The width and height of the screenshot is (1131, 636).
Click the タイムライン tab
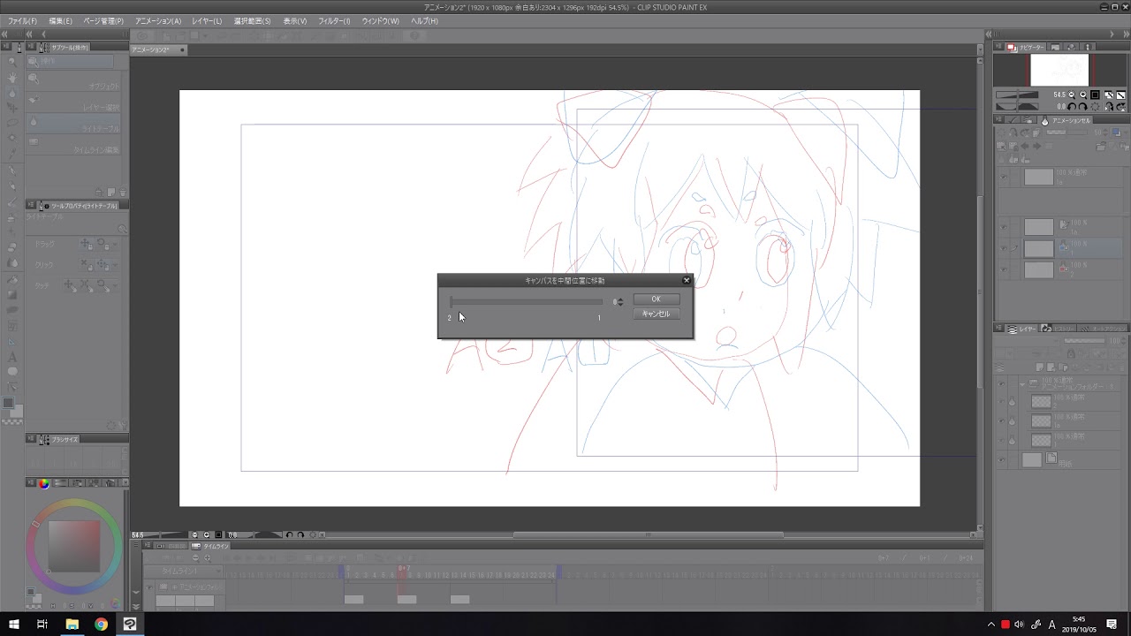[x=211, y=546]
